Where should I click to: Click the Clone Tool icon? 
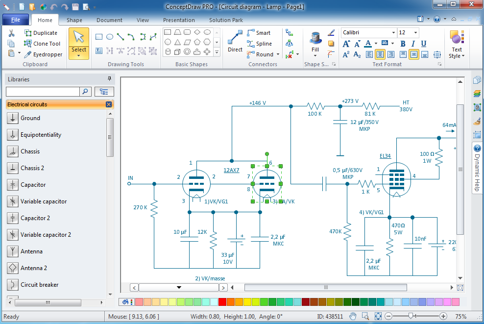pyautogui.click(x=28, y=44)
